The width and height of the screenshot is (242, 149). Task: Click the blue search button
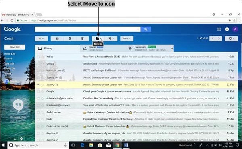(146, 29)
